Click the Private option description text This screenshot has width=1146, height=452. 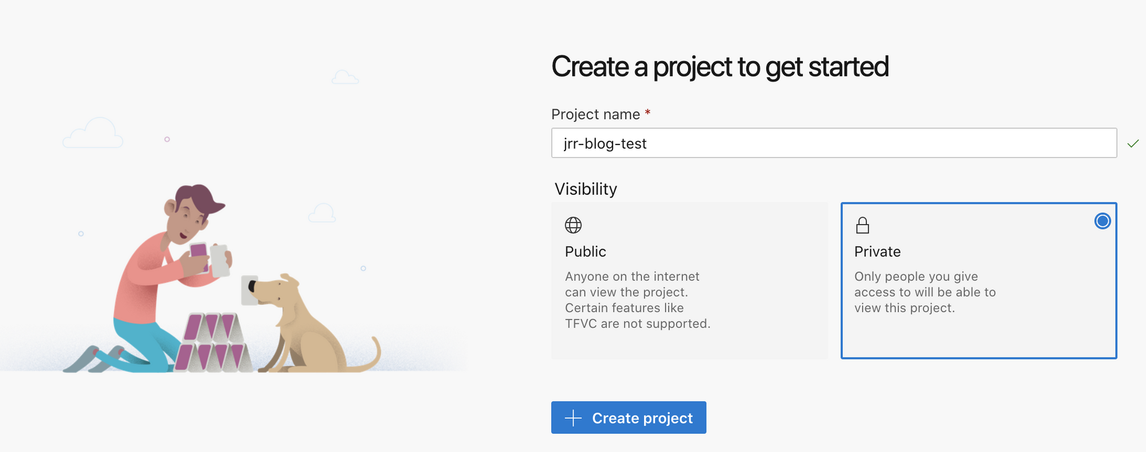point(925,292)
